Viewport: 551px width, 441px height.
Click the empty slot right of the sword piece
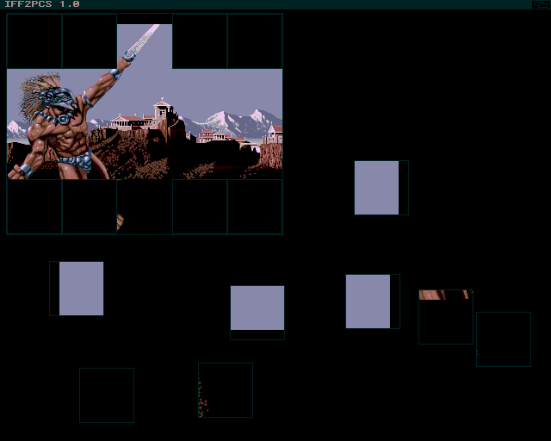point(200,41)
